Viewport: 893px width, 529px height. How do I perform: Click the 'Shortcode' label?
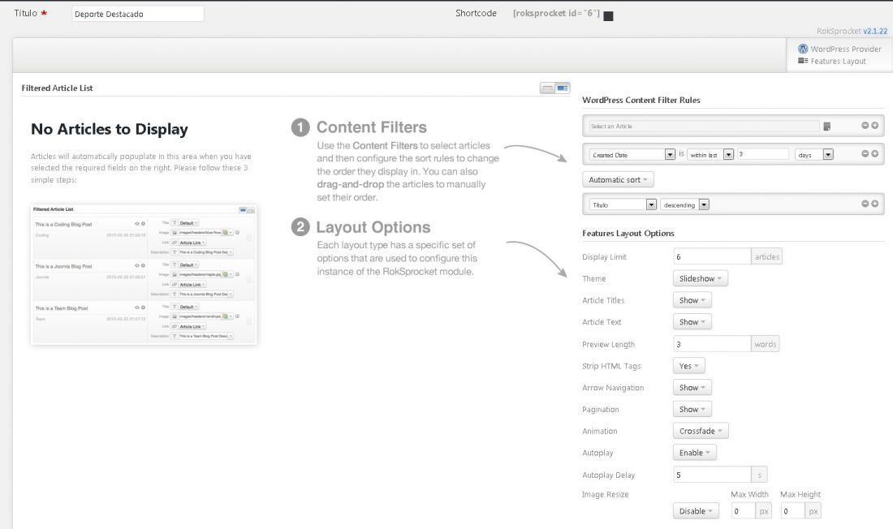pyautogui.click(x=476, y=13)
